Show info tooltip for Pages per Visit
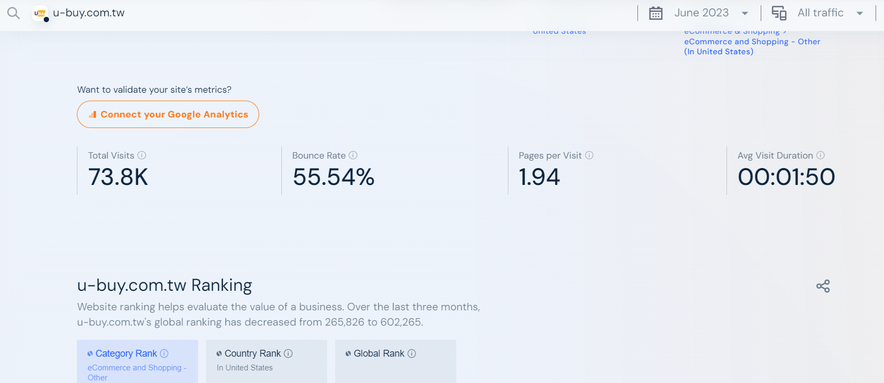This screenshot has width=884, height=383. [589, 155]
